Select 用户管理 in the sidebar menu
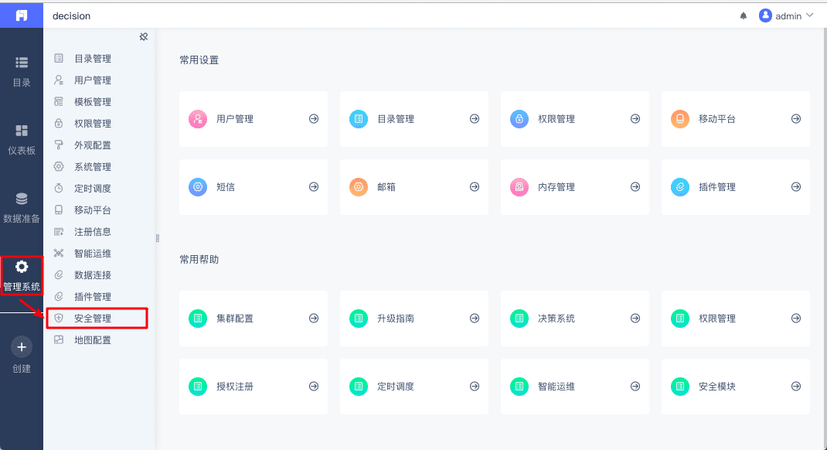 (x=93, y=80)
